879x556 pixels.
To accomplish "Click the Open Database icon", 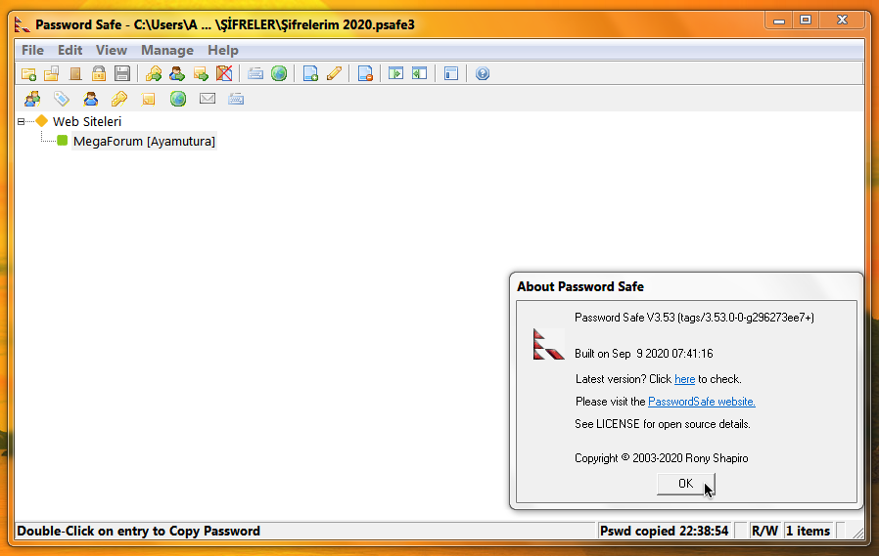I will pyautogui.click(x=52, y=73).
